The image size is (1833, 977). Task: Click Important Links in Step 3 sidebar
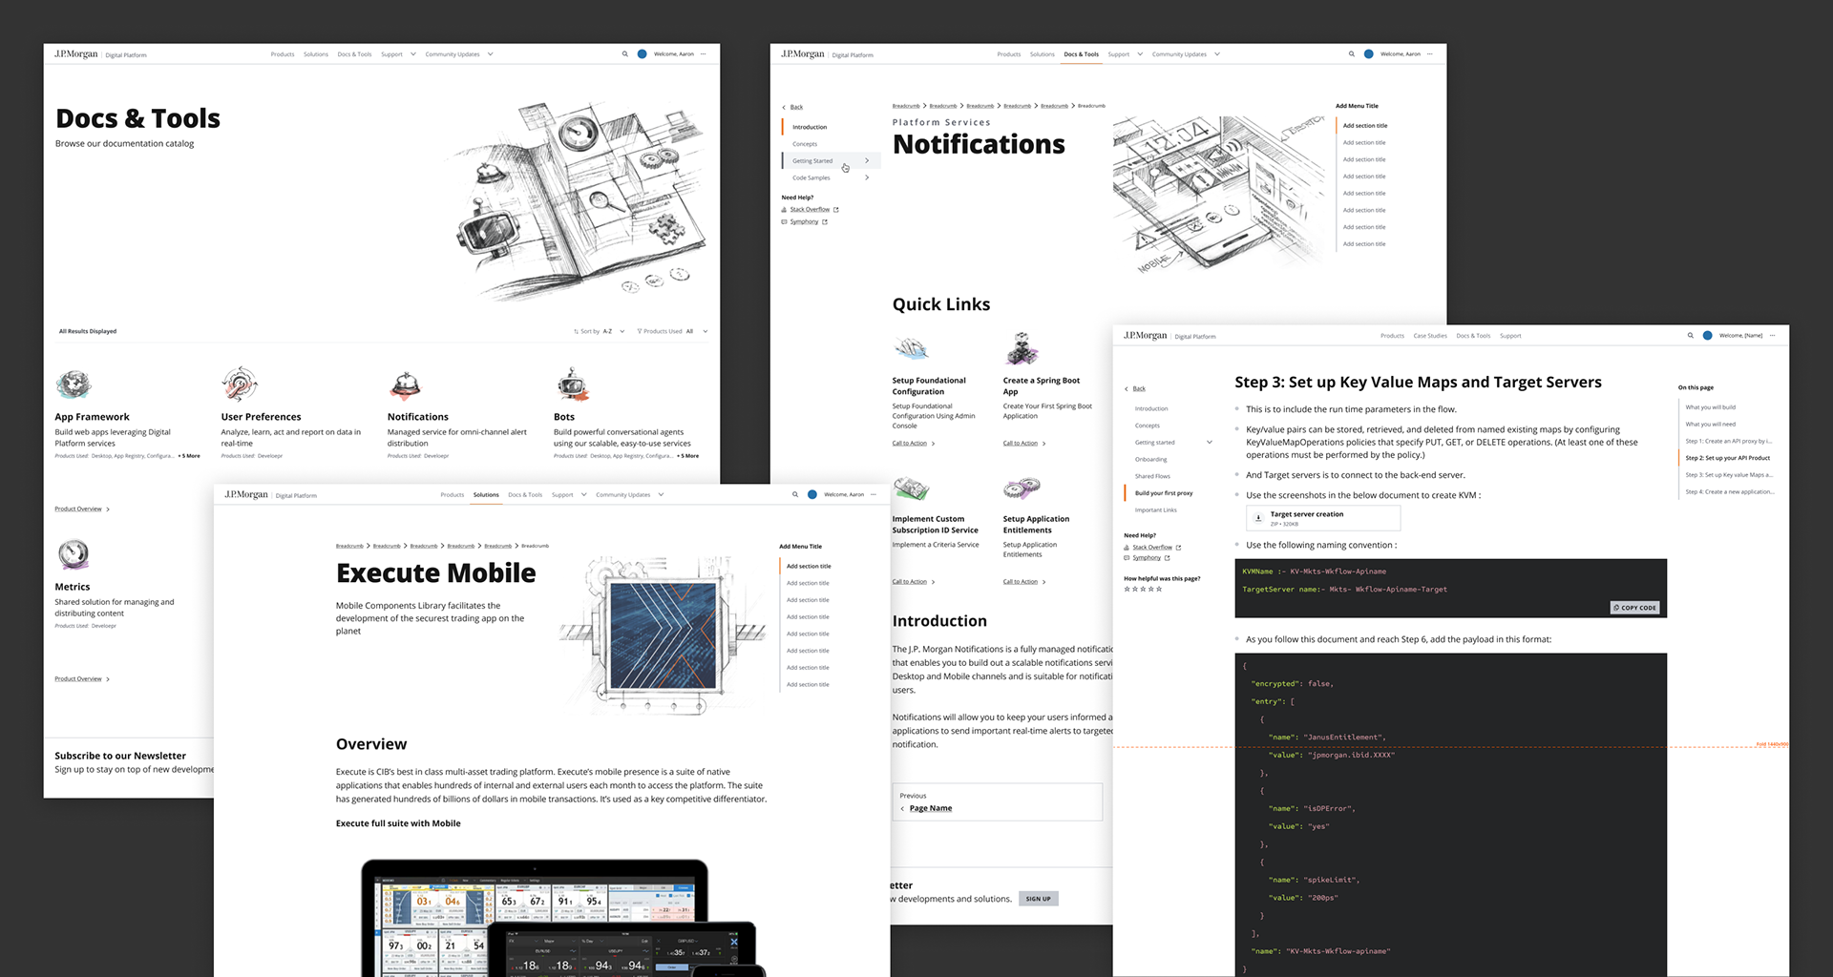coord(1155,510)
